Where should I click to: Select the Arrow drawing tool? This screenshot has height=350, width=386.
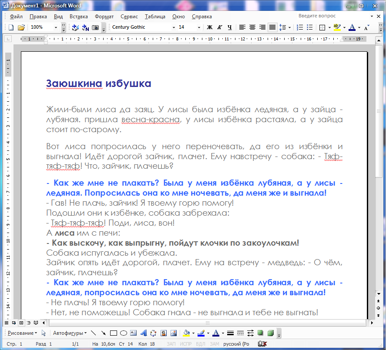[104, 333]
